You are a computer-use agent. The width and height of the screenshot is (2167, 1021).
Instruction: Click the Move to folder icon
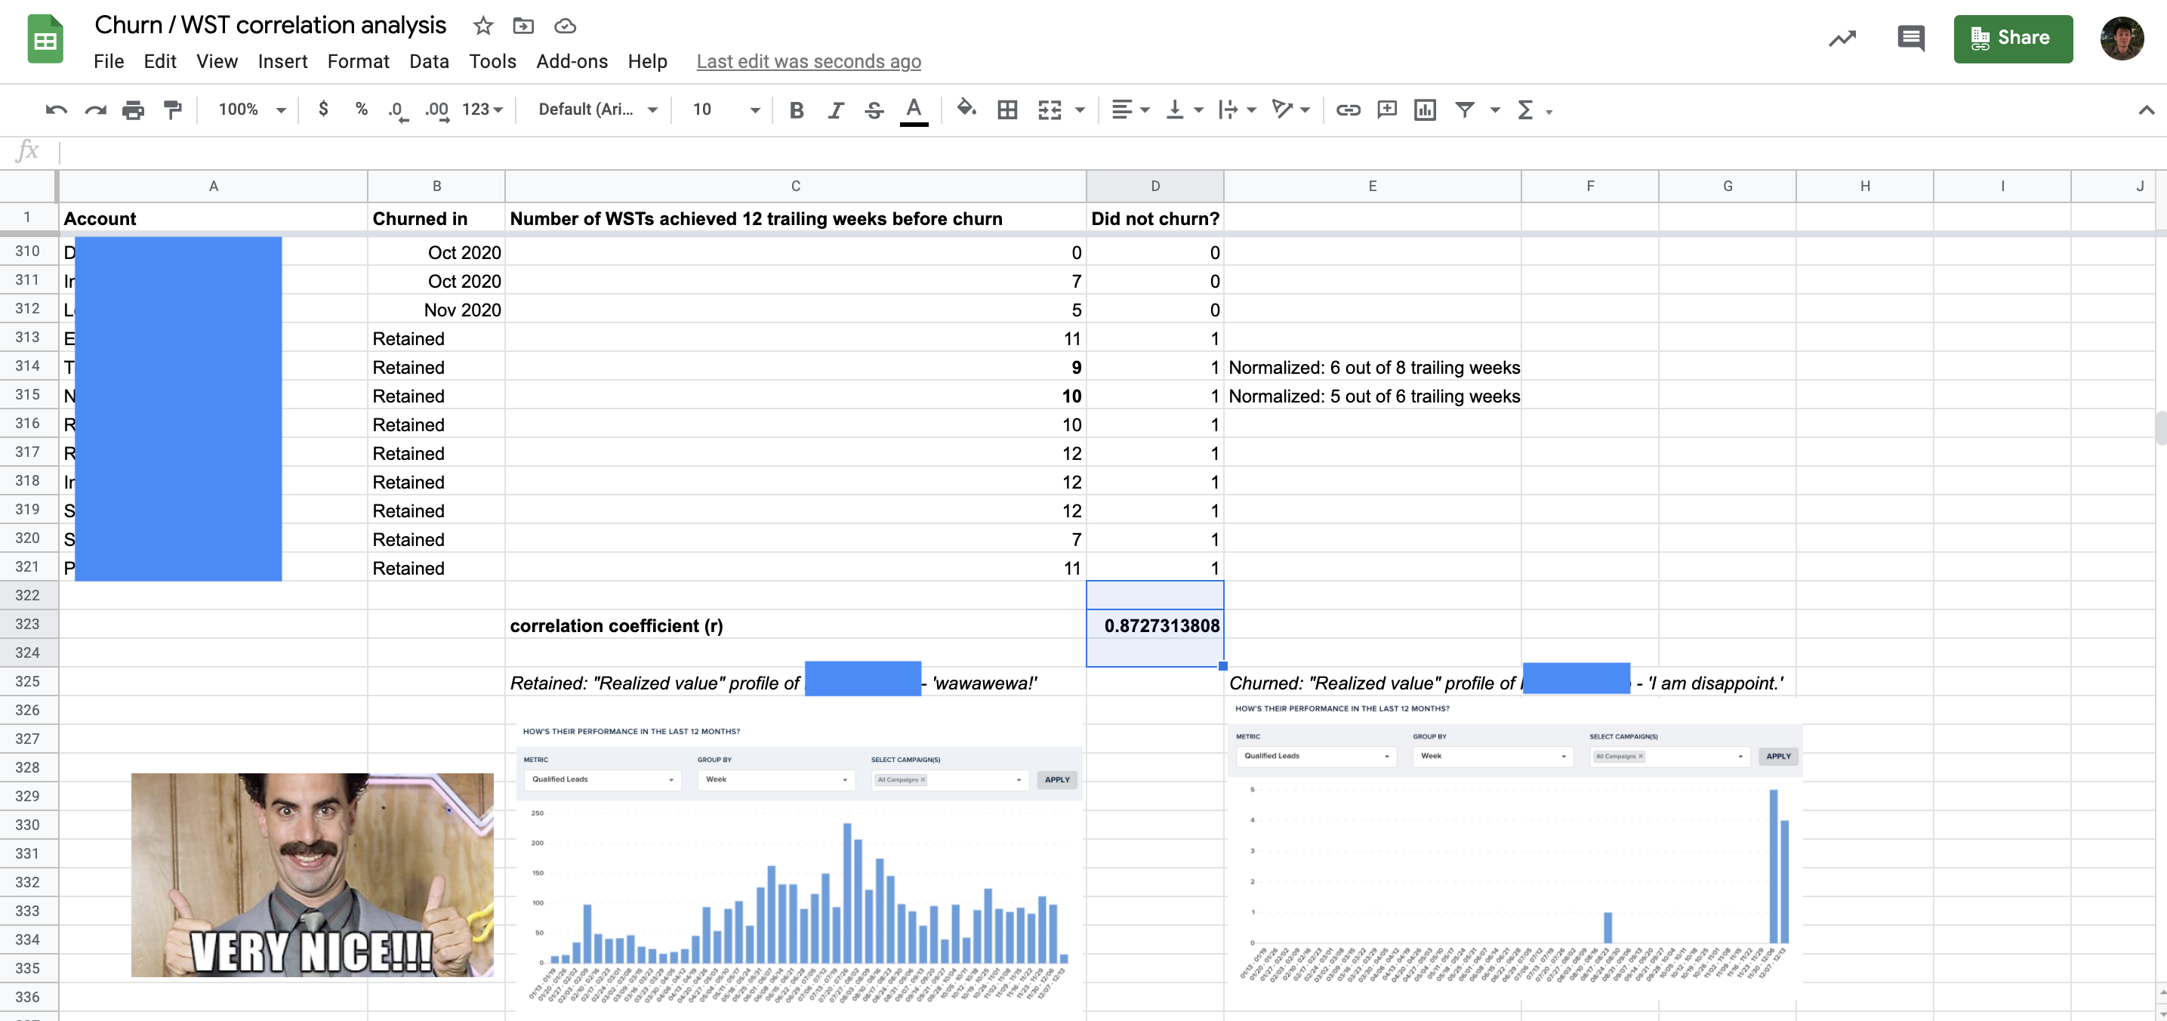[523, 26]
